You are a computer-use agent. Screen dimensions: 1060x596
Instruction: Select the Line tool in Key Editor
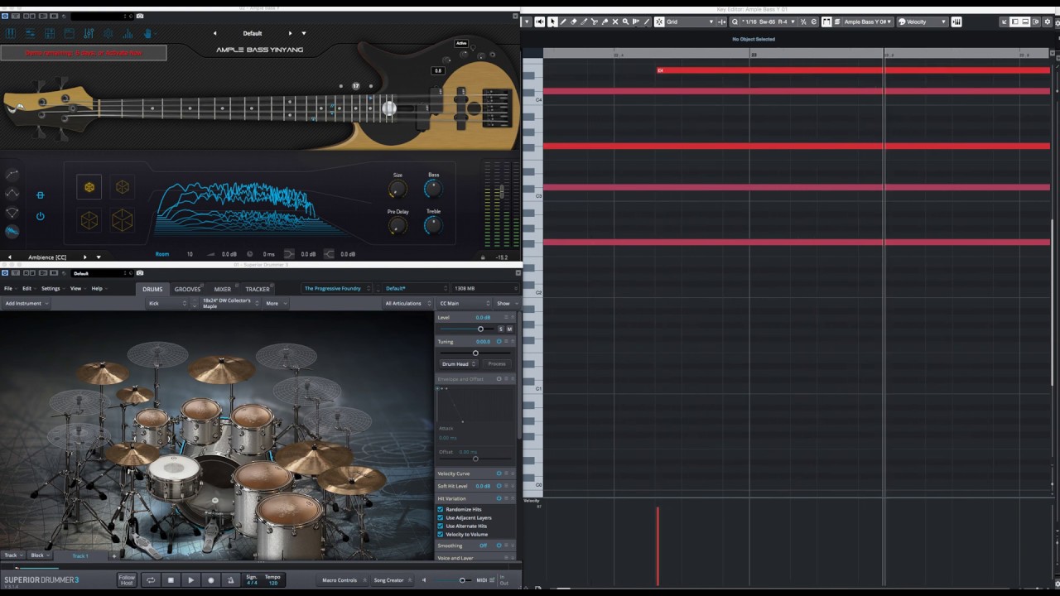(x=646, y=22)
